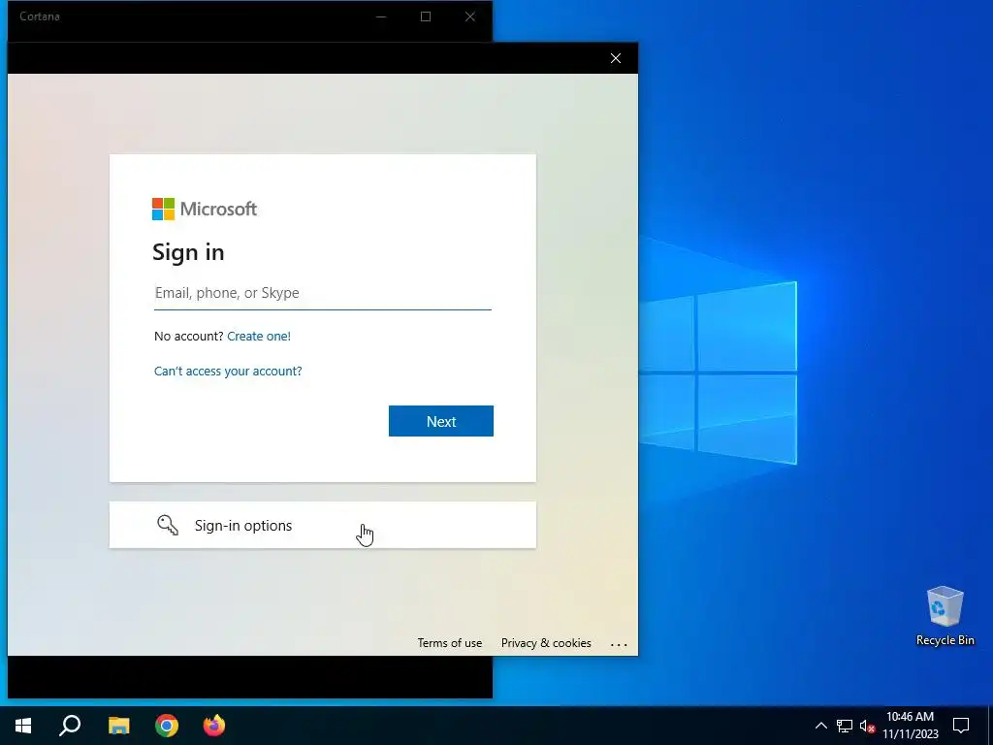Open the Action Center notifications icon
The width and height of the screenshot is (993, 745).
click(x=961, y=726)
